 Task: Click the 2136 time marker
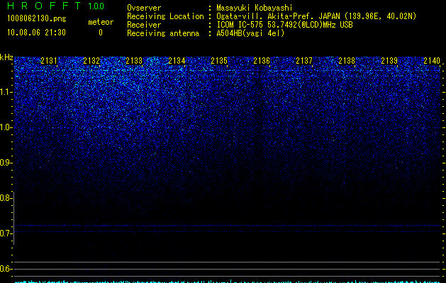(262, 61)
